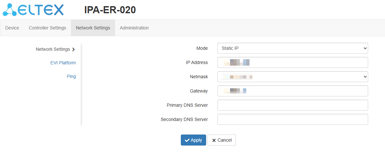Screen dimensions: 385x163
Task: Click the chevron arrow beside sidebar Network Settings
Action: click(74, 49)
